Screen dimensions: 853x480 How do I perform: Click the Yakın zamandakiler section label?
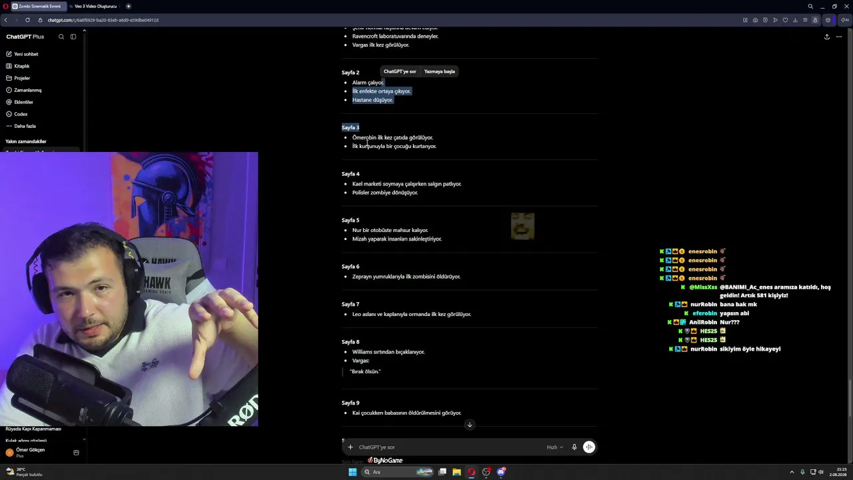coord(26,141)
